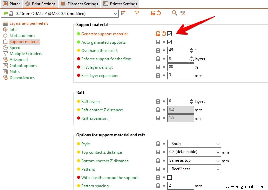Decrease Raft layers with down arrow
The height and width of the screenshot is (190, 268).
(x=191, y=103)
